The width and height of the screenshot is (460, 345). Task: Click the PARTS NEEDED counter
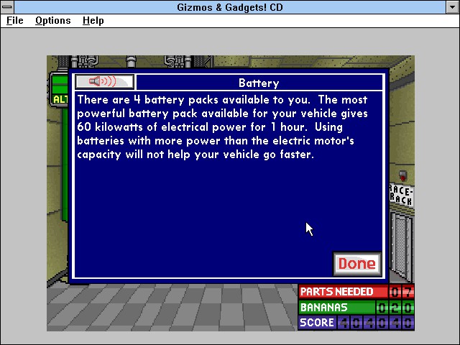click(x=356, y=292)
